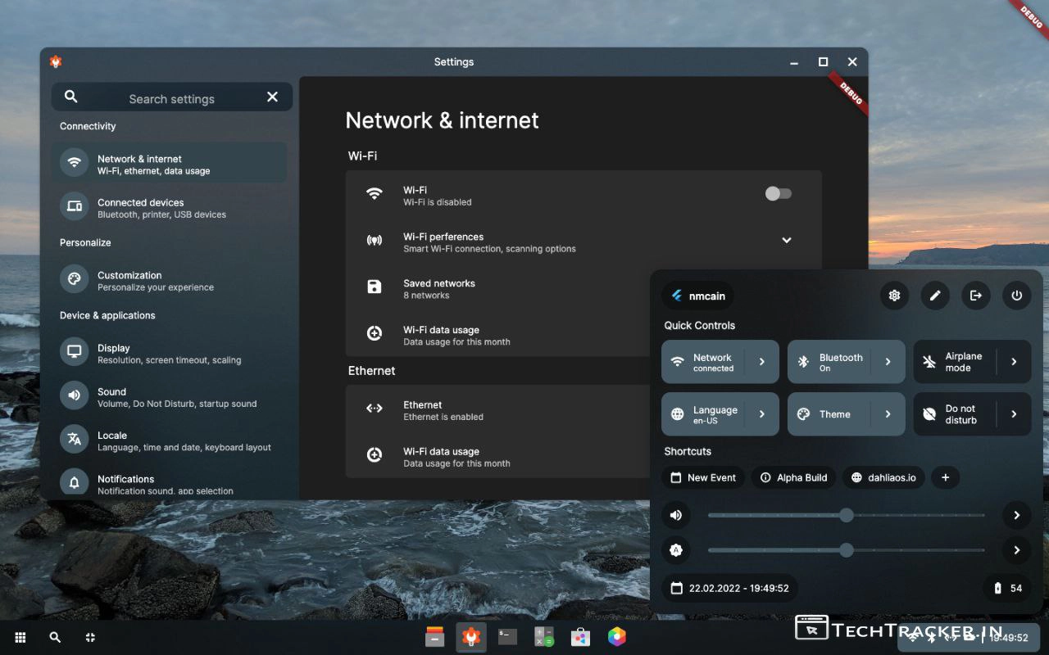Screen dimensions: 1049x655
Task: Launch the calculator app from the taskbar
Action: tap(543, 637)
